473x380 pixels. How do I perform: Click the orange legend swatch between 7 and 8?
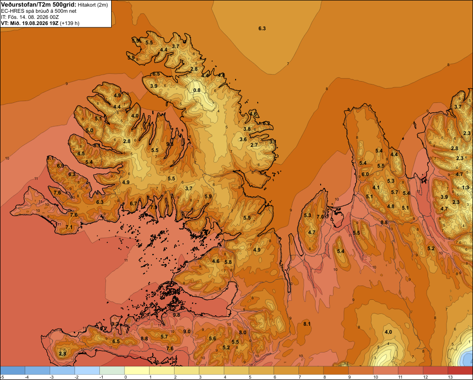pos(311,371)
